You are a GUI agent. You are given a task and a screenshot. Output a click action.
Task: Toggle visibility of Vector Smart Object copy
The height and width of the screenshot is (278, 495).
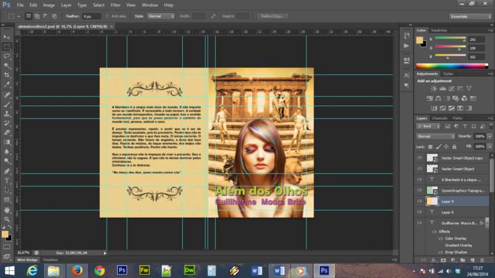click(x=420, y=158)
